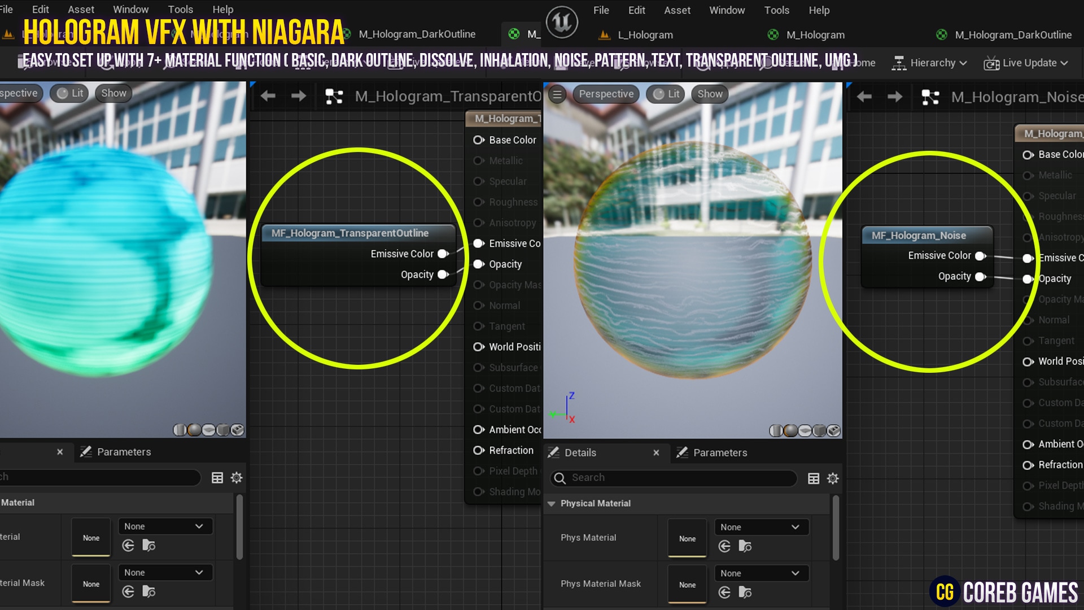
Task: Open Lit view mode dropdown in left viewport
Action: pyautogui.click(x=70, y=93)
